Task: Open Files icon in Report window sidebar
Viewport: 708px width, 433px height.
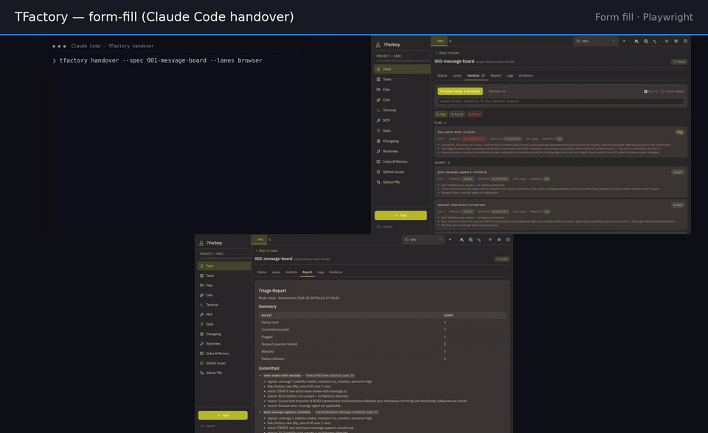Action: pyautogui.click(x=201, y=286)
